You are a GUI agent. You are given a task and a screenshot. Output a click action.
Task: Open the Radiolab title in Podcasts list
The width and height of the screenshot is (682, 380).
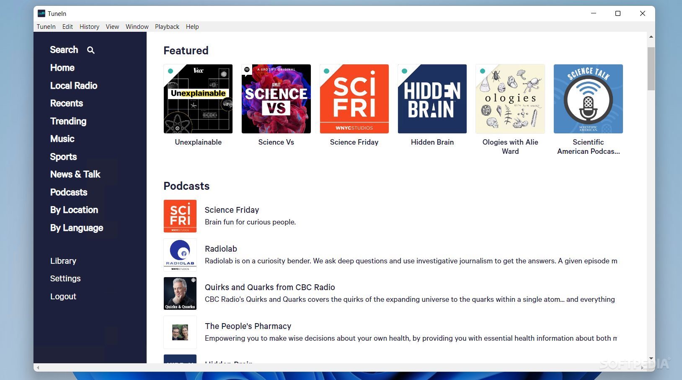tap(221, 249)
